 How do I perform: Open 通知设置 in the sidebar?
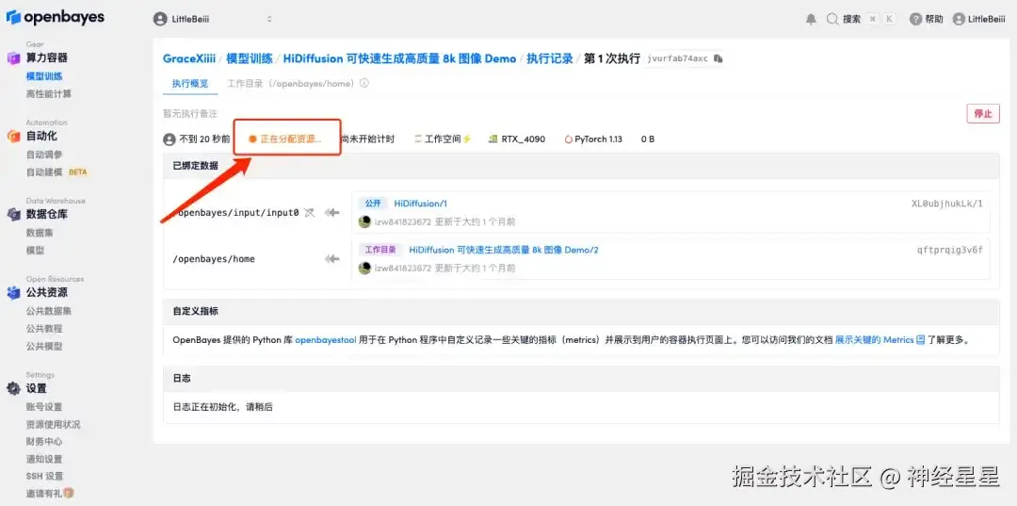[x=45, y=459]
